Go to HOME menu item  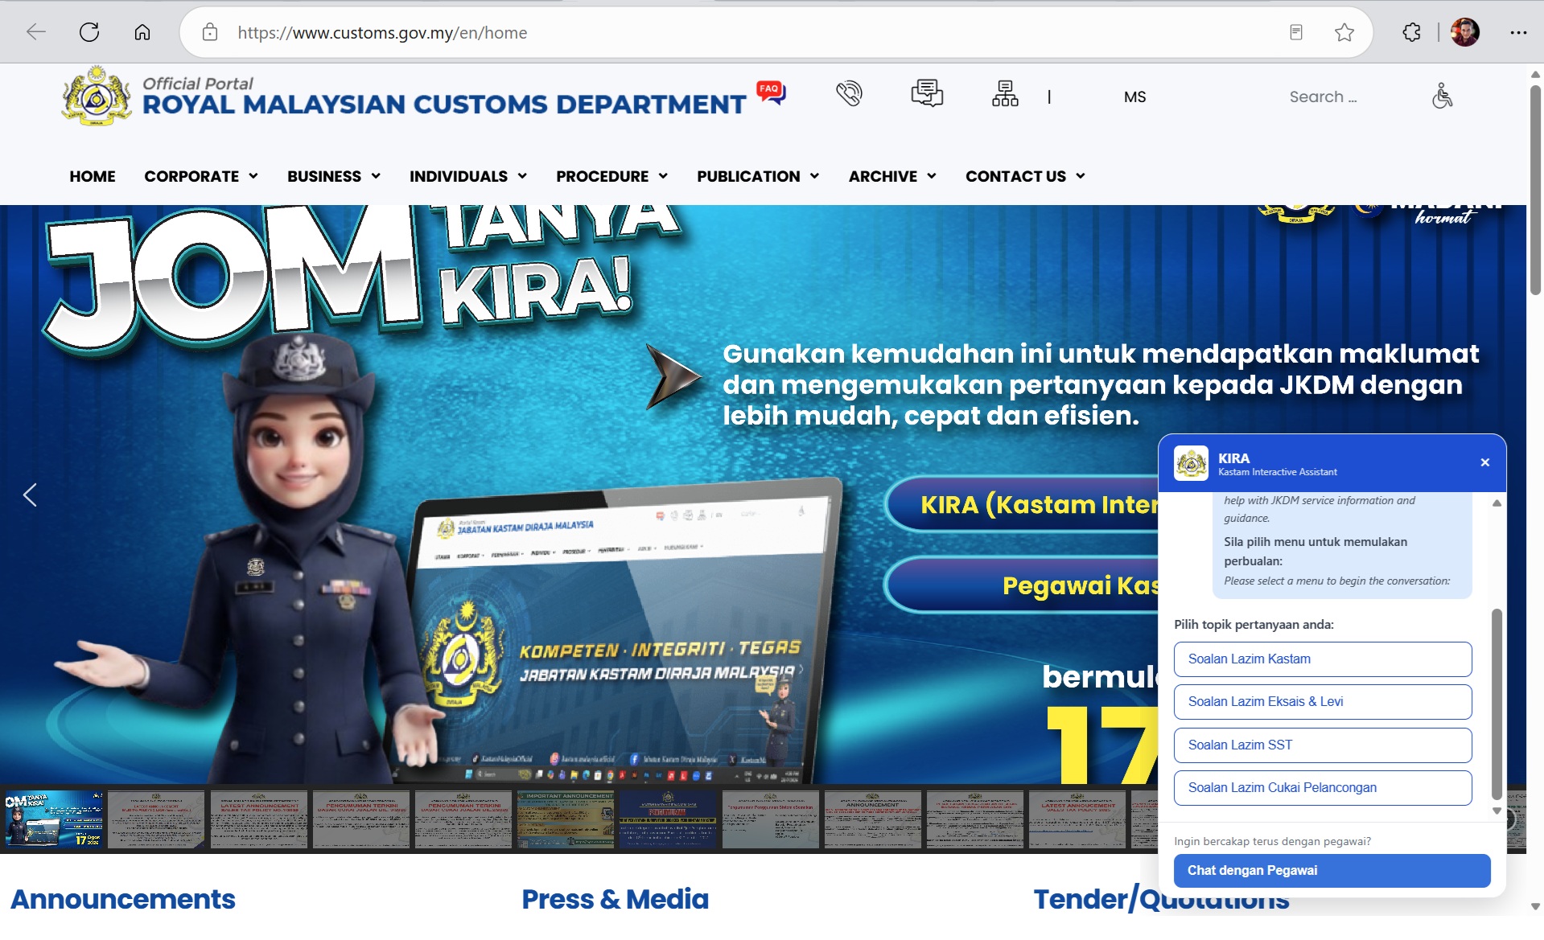point(93,176)
